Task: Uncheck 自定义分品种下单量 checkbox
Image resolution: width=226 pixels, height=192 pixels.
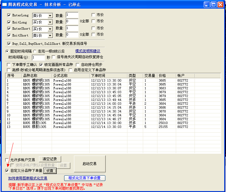Action: [7, 171]
